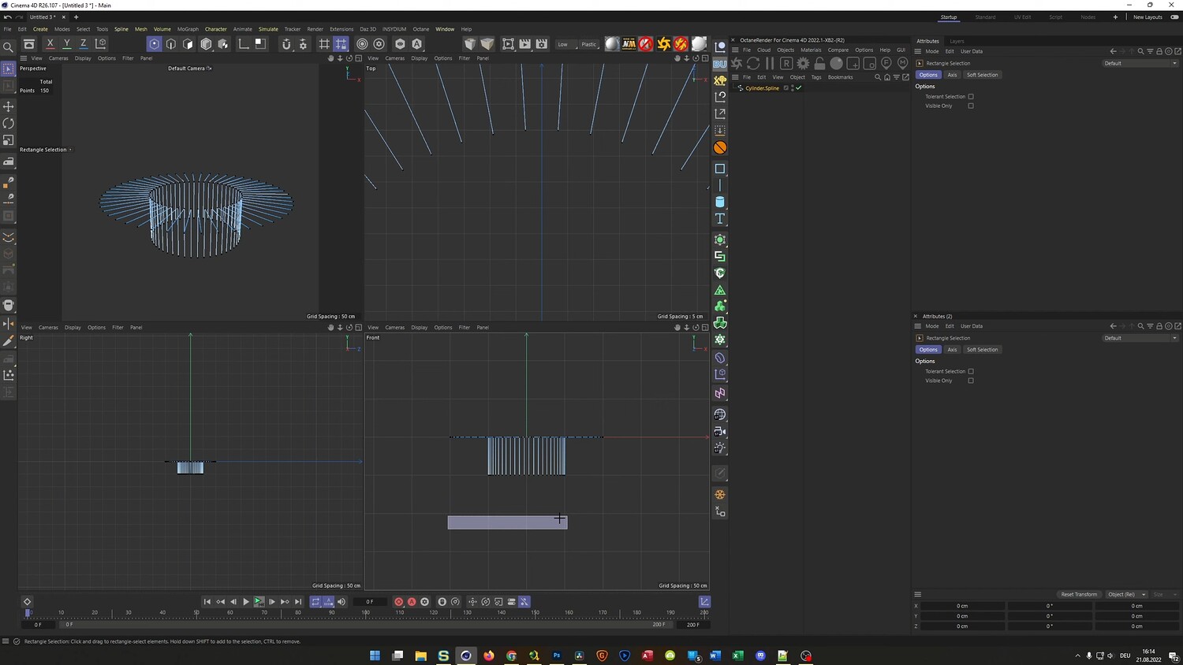Screen dimensions: 1183x665
Task: Toggle timeline loop playback mode
Action: [315, 602]
